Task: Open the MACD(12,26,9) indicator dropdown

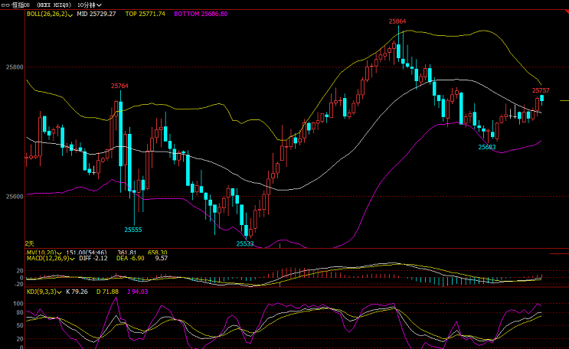Action: [x=51, y=258]
